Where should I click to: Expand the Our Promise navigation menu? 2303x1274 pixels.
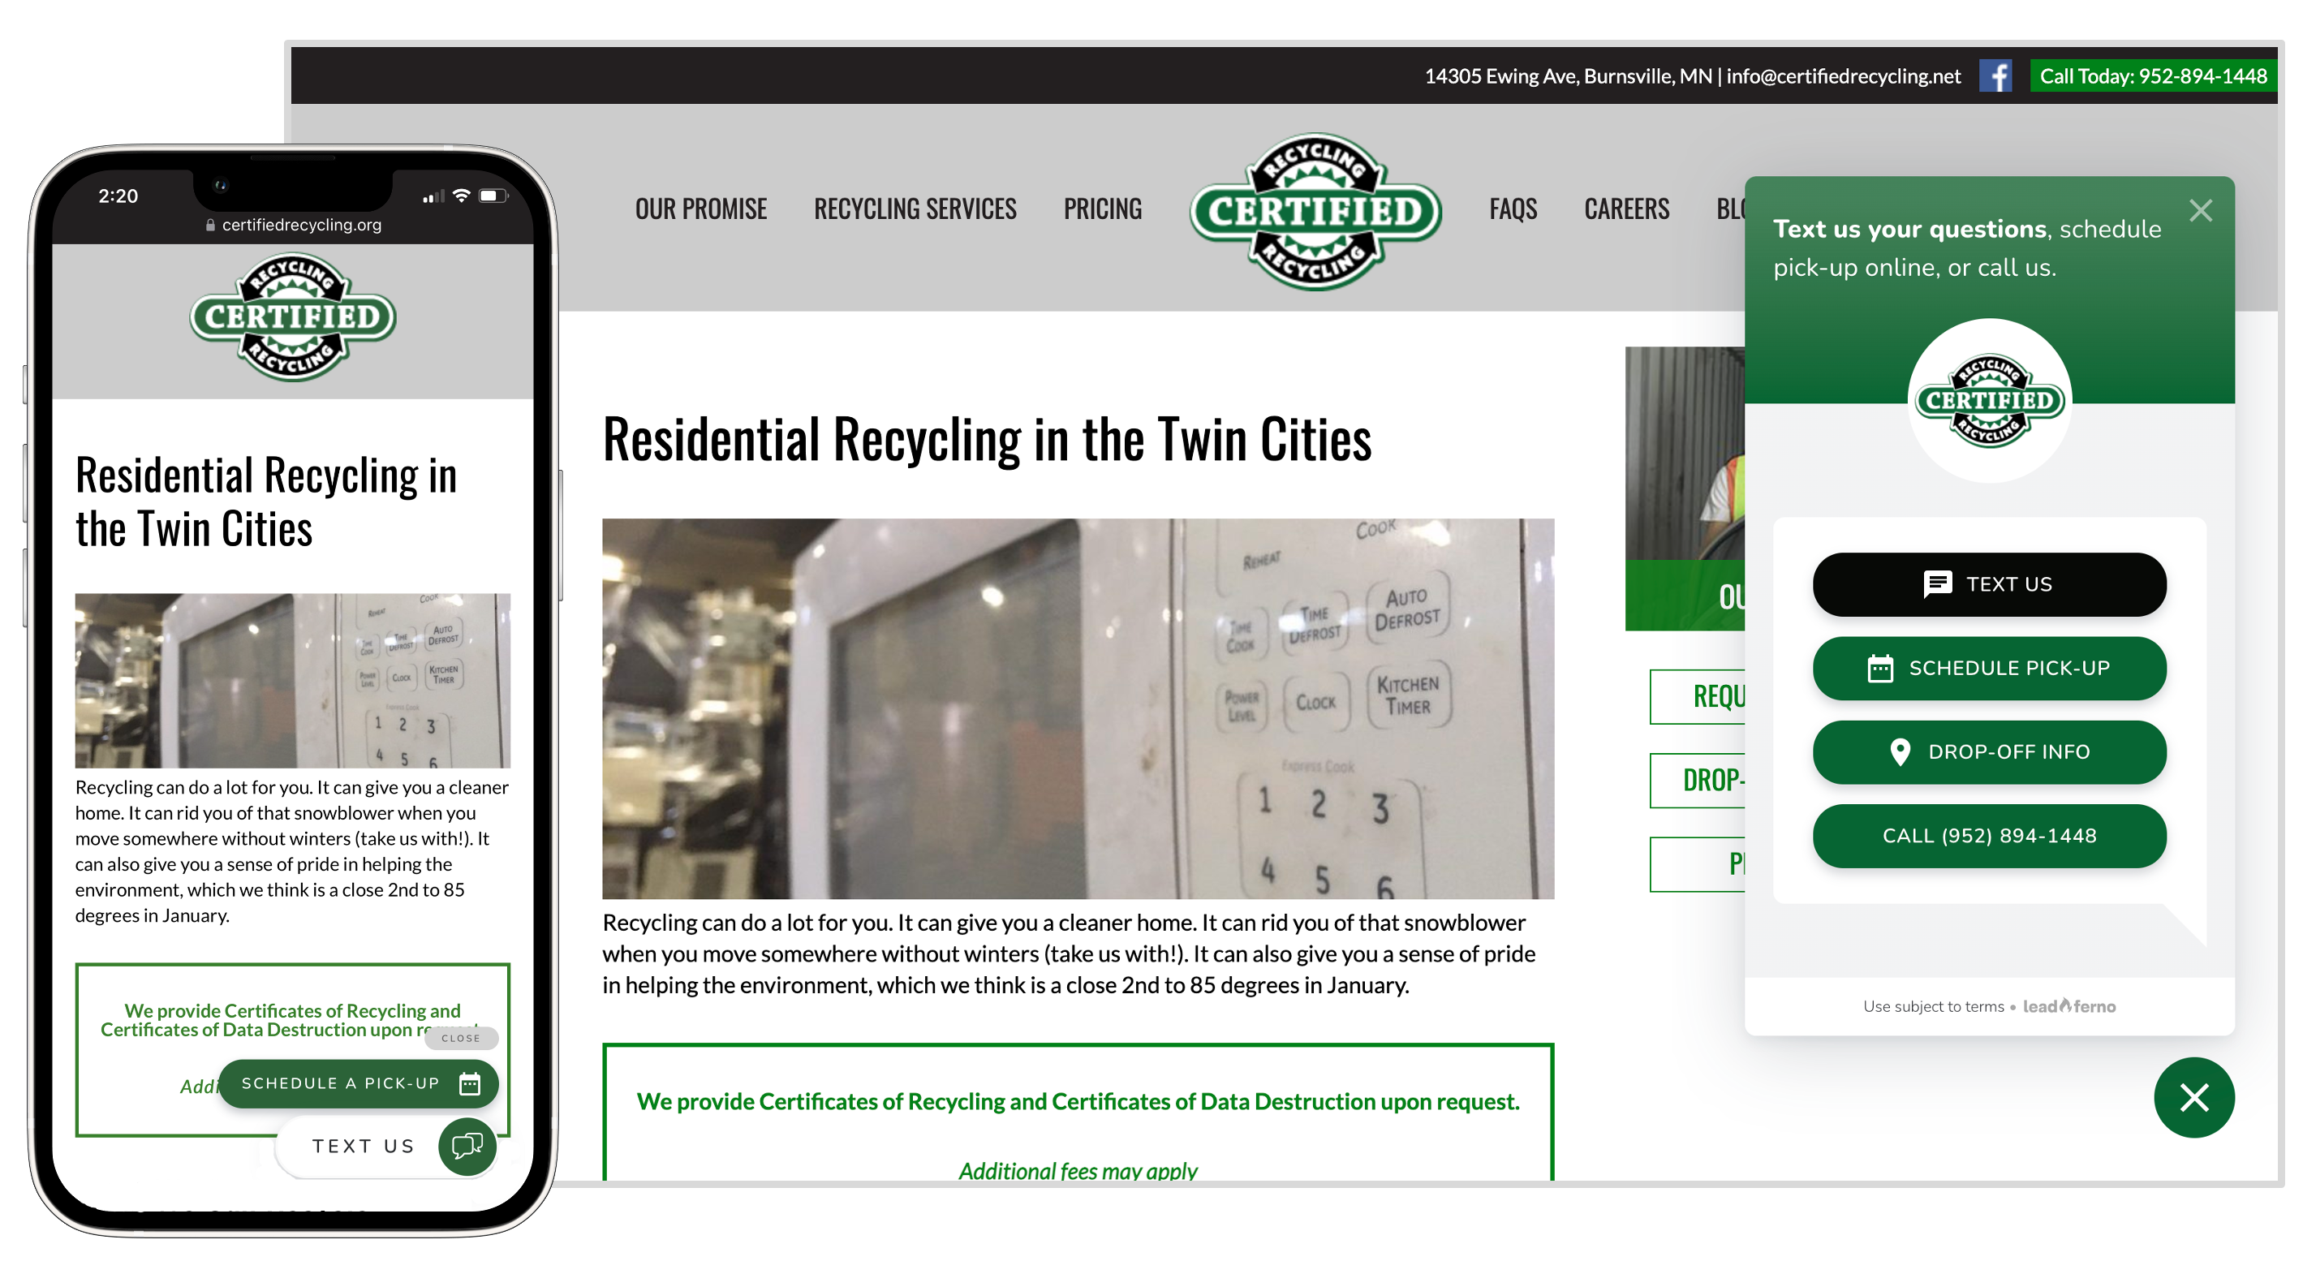pos(700,207)
